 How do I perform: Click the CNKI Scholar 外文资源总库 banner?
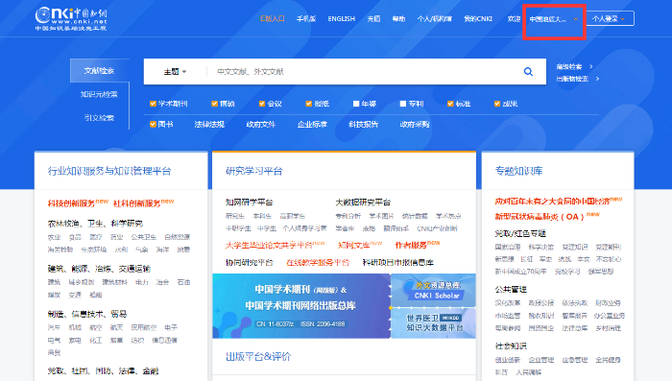[434, 290]
